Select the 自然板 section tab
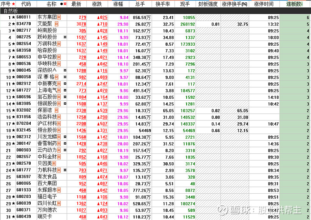The width and height of the screenshot is (311, 220). (11, 11)
